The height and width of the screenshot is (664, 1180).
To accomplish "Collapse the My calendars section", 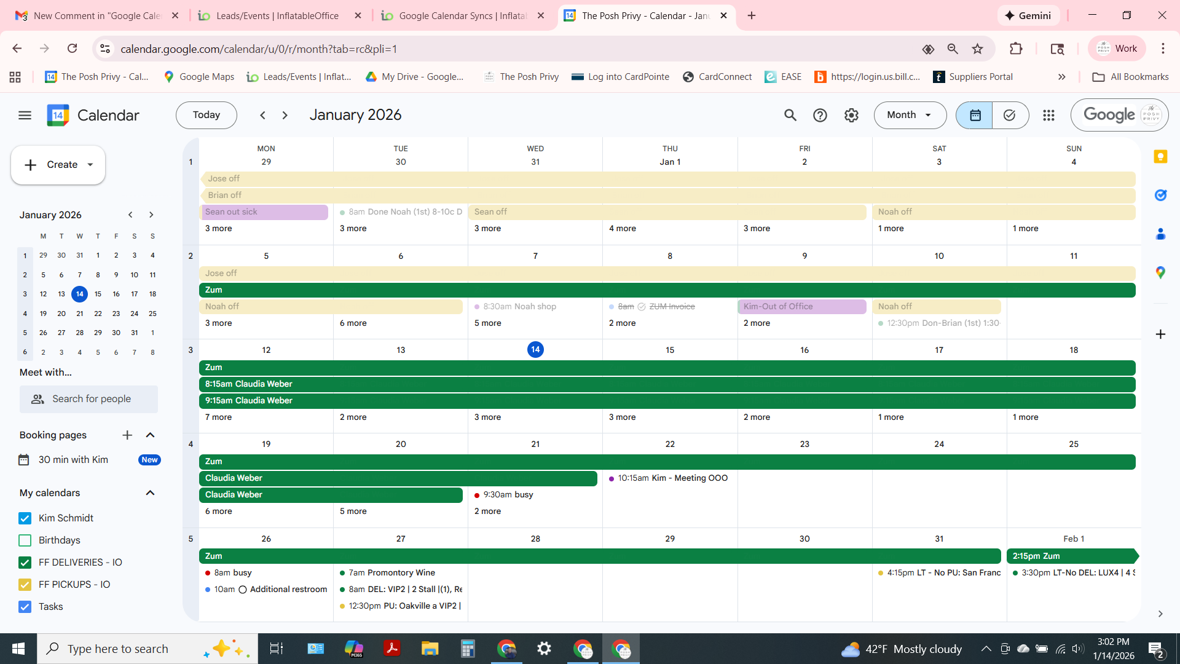I will coord(150,493).
